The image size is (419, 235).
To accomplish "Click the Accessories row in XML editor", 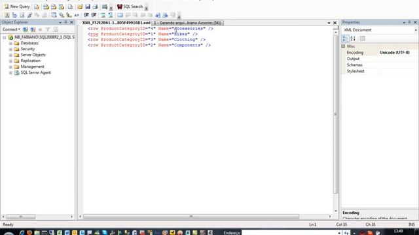I will pos(151,29).
